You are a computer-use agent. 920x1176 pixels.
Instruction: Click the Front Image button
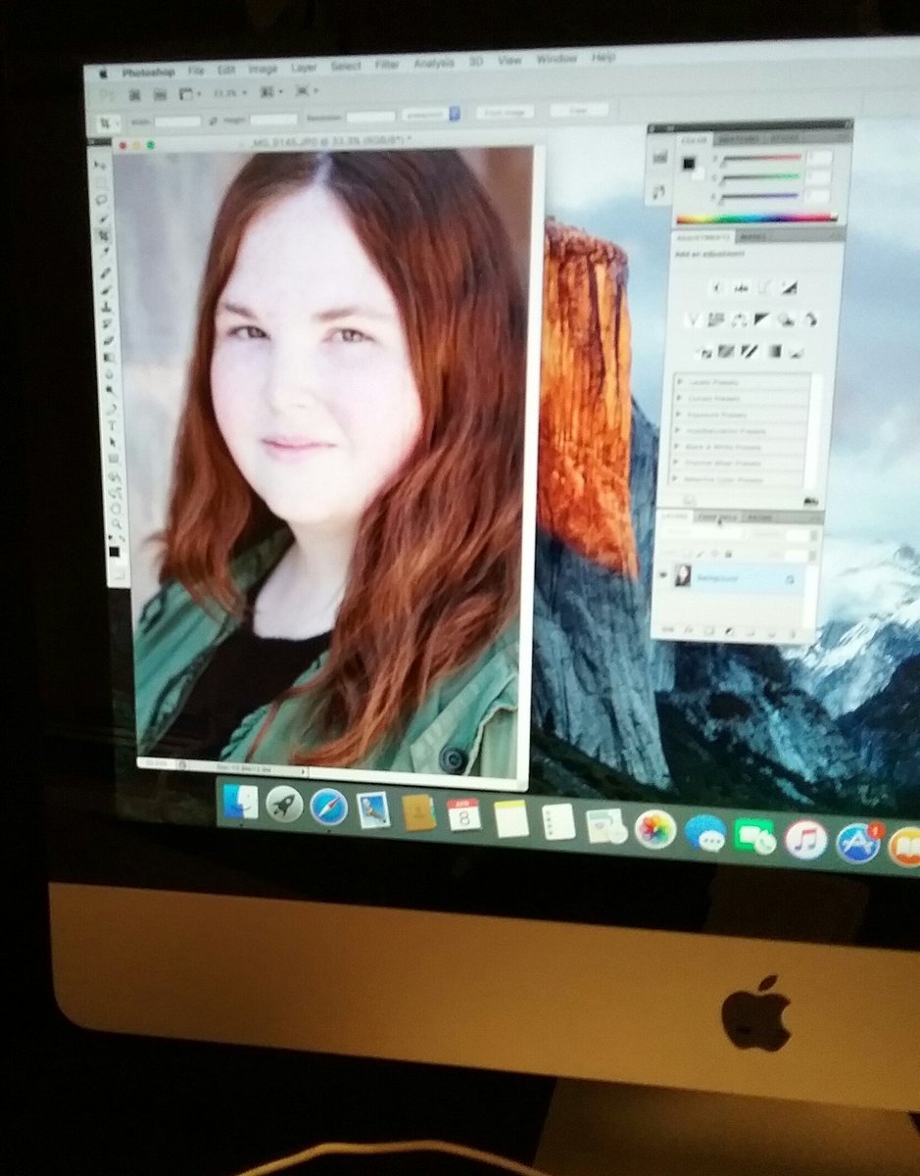pyautogui.click(x=505, y=113)
